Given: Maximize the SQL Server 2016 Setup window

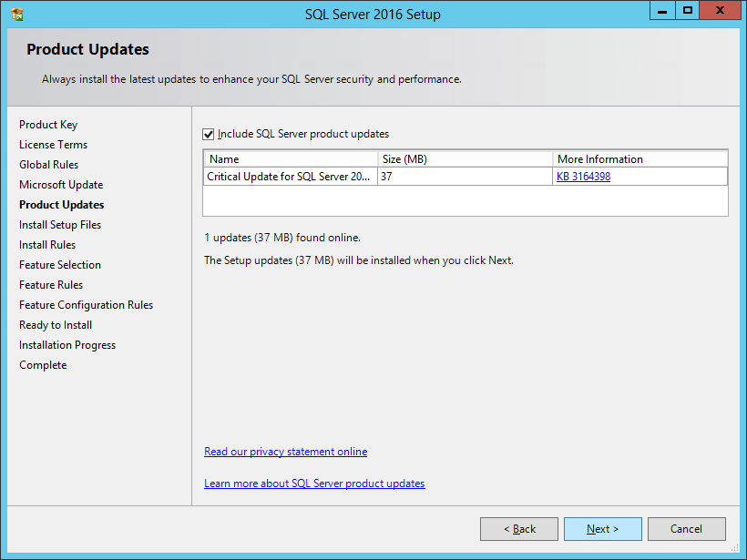Looking at the screenshot, I should 688,11.
